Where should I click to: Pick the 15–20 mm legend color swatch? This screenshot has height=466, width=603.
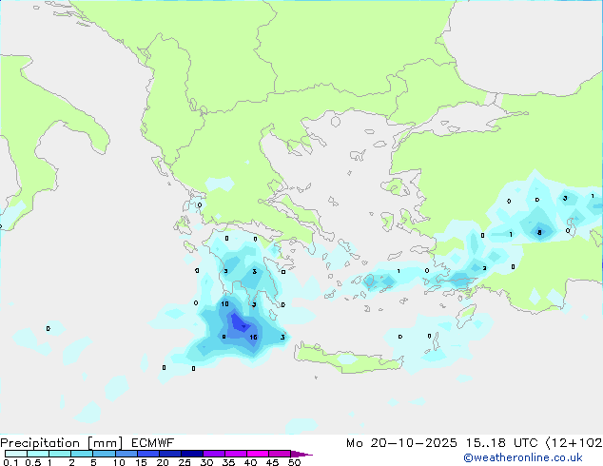tap(147, 454)
